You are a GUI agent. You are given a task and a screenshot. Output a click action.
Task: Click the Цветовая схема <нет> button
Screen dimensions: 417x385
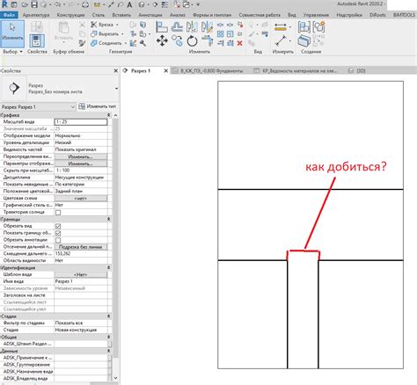81,199
